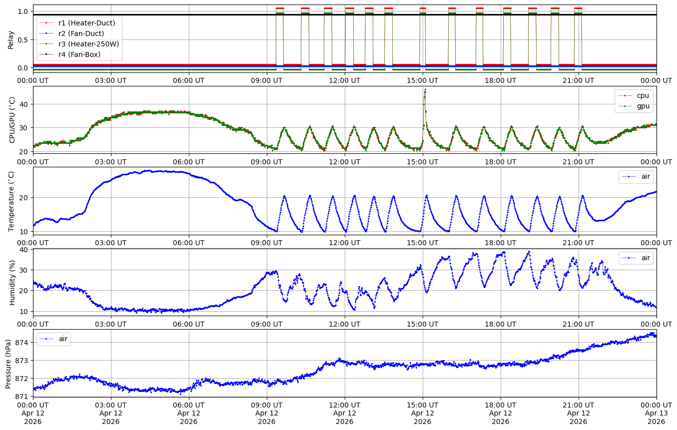Screen dimensions: 677x430
Task: Click the r1 (Heater-Duct) legend entry
Action: click(x=86, y=22)
